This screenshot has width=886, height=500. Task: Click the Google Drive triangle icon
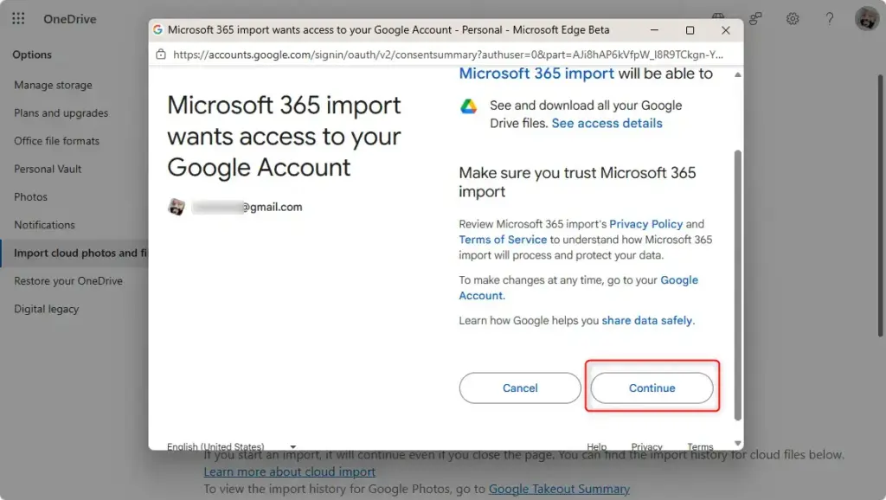(x=468, y=106)
